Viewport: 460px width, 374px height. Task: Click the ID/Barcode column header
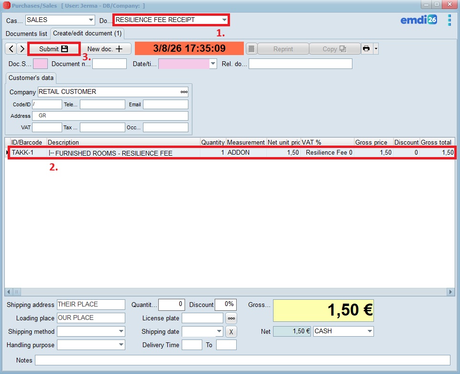pyautogui.click(x=29, y=142)
